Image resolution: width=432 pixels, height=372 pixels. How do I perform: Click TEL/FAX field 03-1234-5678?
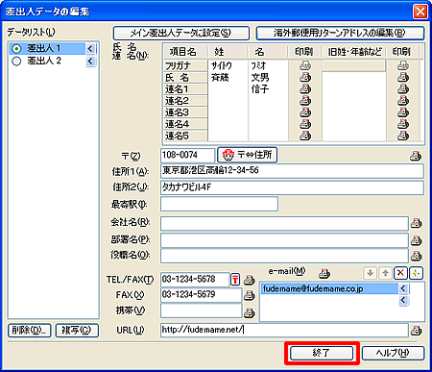pos(195,280)
